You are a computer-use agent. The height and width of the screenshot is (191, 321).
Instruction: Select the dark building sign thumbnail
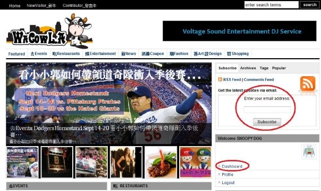click(57, 162)
